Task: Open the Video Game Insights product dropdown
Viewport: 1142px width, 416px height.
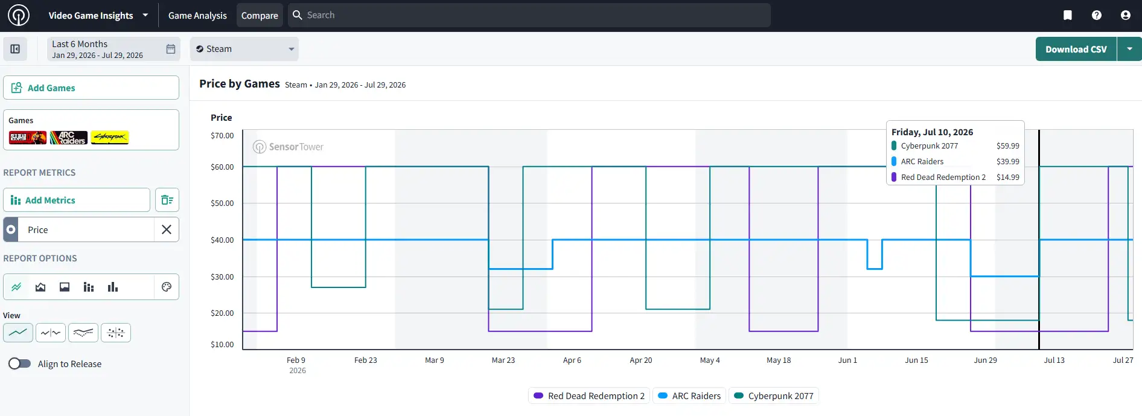Action: (98, 15)
